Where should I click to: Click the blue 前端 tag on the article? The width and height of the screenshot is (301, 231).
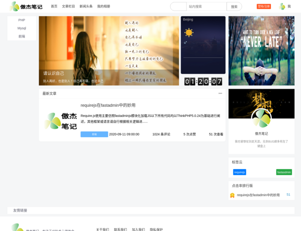click(94, 134)
